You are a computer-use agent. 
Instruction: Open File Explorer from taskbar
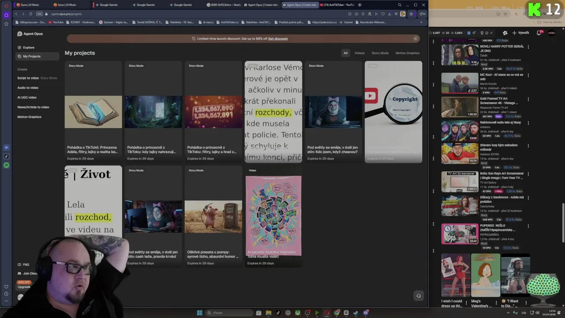click(x=268, y=313)
